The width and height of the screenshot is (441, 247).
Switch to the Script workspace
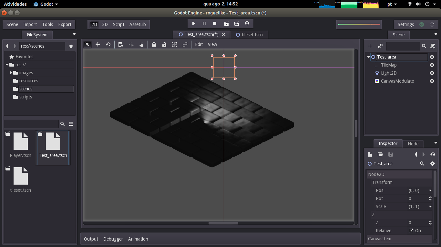[x=118, y=24]
